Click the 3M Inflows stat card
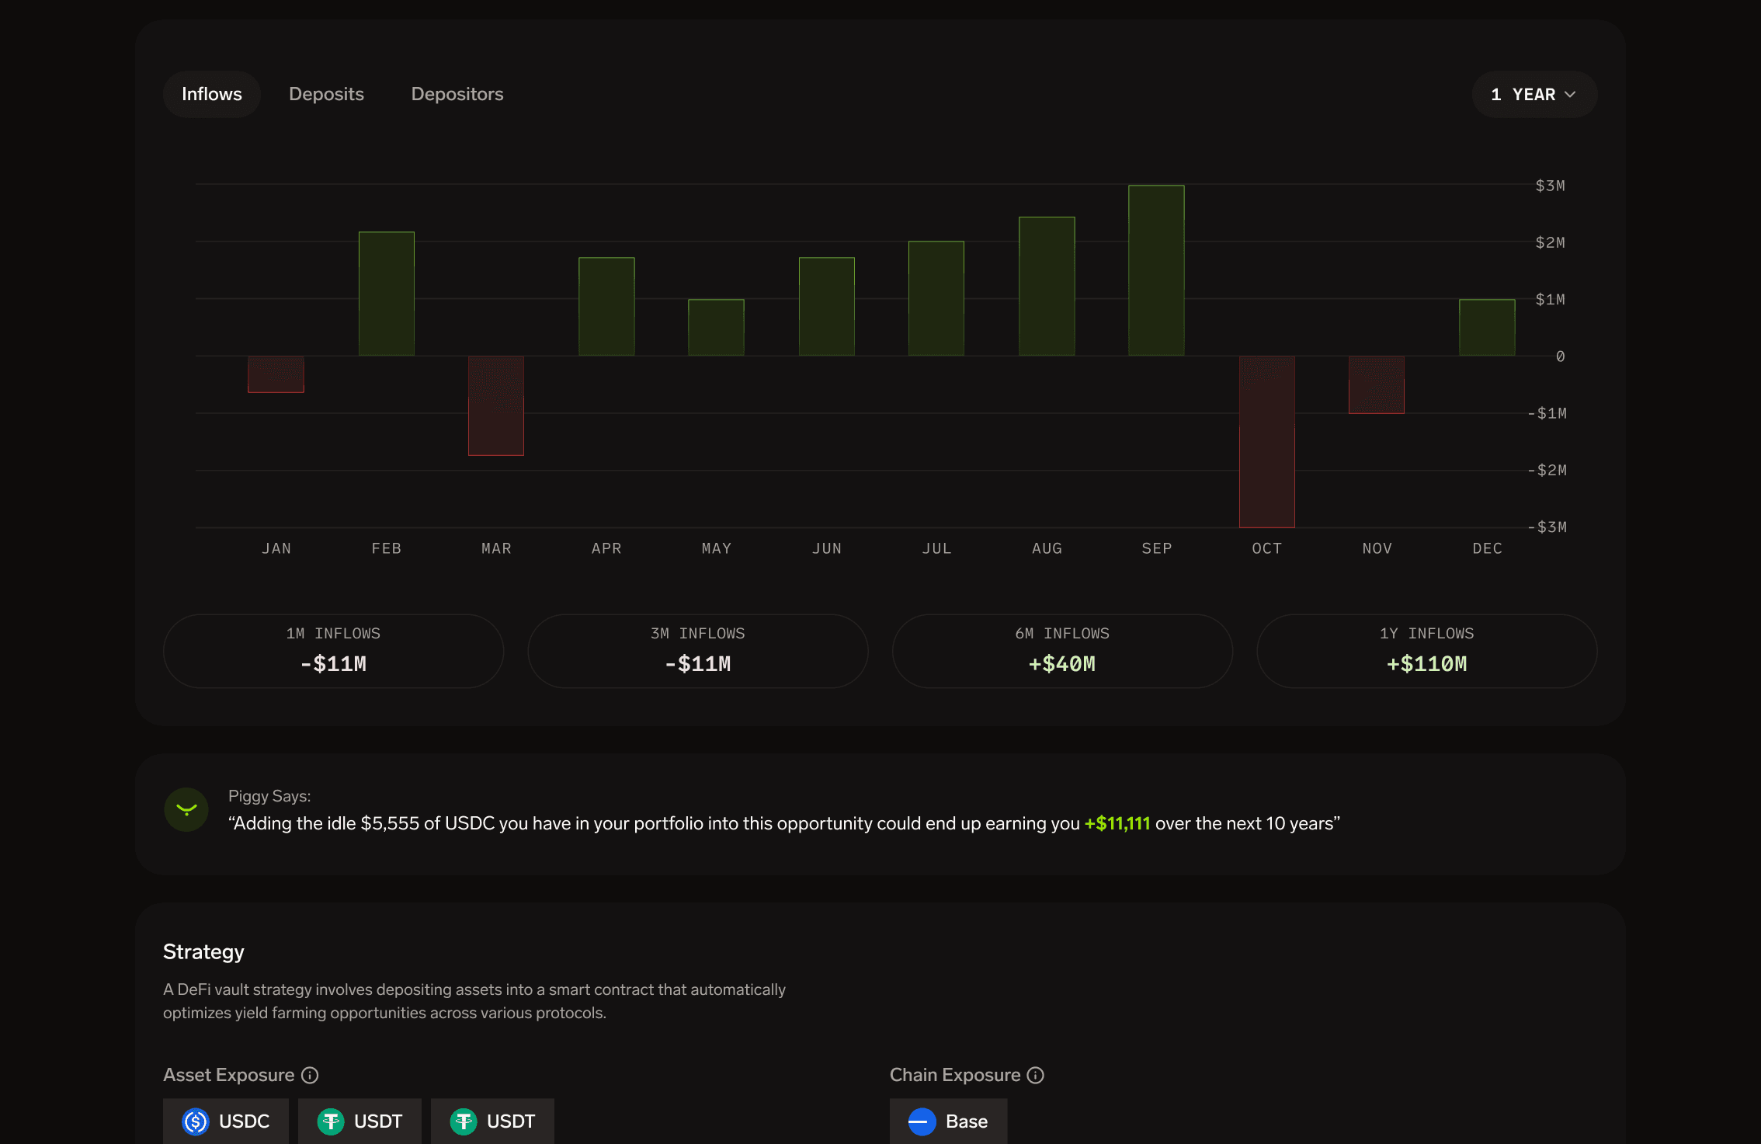Image resolution: width=1761 pixels, height=1144 pixels. 697,651
